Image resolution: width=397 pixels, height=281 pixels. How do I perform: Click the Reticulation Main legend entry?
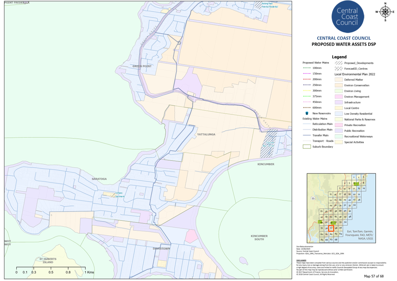pyautogui.click(x=322, y=124)
